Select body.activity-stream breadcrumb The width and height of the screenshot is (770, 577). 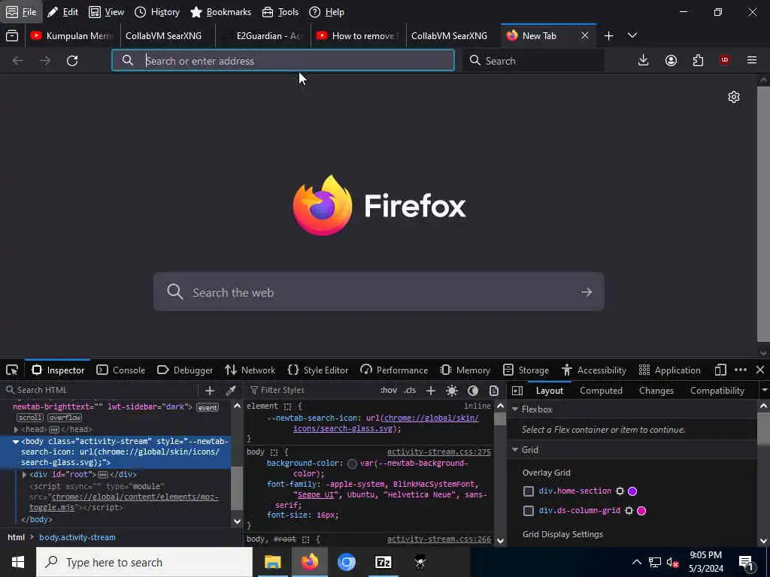coord(77,537)
